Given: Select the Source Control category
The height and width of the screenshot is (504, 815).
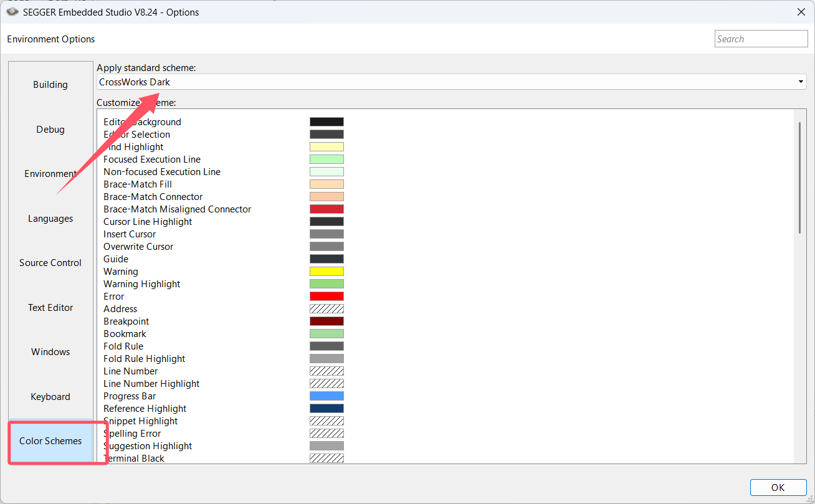Looking at the screenshot, I should (x=50, y=263).
